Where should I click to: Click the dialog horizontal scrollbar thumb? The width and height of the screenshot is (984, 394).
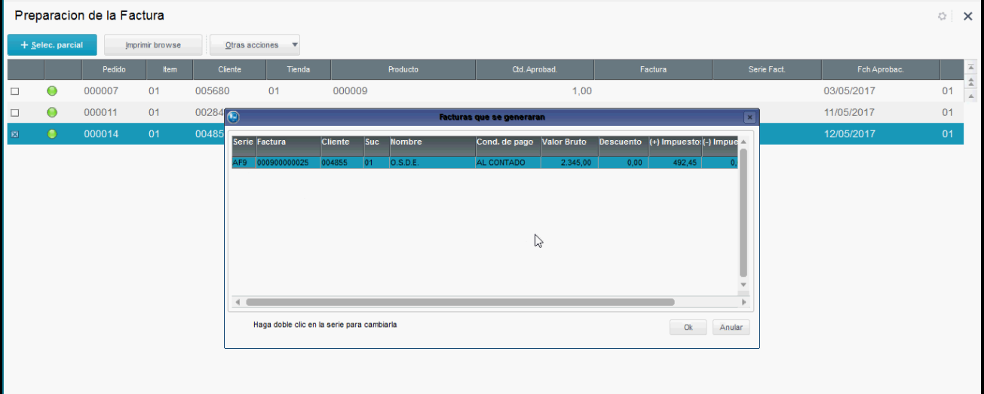pyautogui.click(x=460, y=302)
